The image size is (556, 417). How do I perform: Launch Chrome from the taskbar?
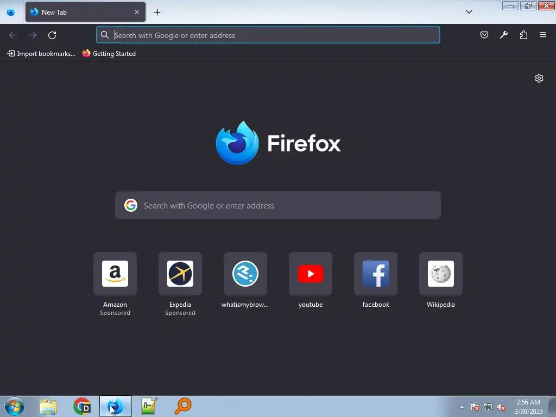pyautogui.click(x=82, y=406)
